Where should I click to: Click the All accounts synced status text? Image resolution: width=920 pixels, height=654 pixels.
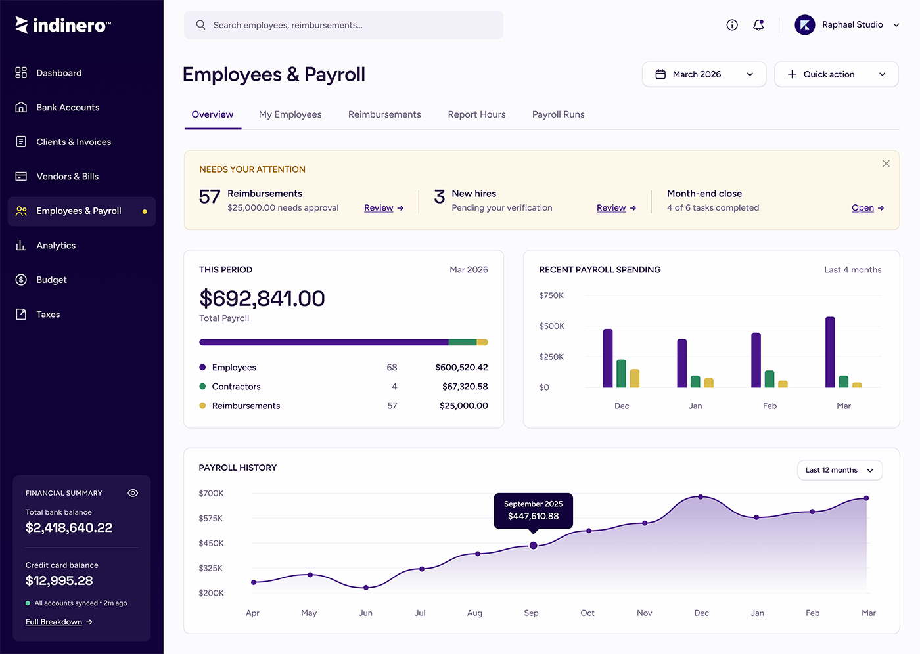[81, 603]
